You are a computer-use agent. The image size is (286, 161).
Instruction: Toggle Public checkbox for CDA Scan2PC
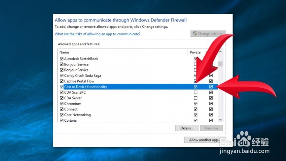pyautogui.click(x=211, y=92)
